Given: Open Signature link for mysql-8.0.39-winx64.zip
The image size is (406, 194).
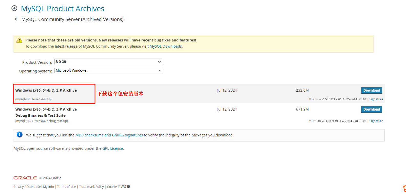Looking at the screenshot, I should tap(376, 99).
